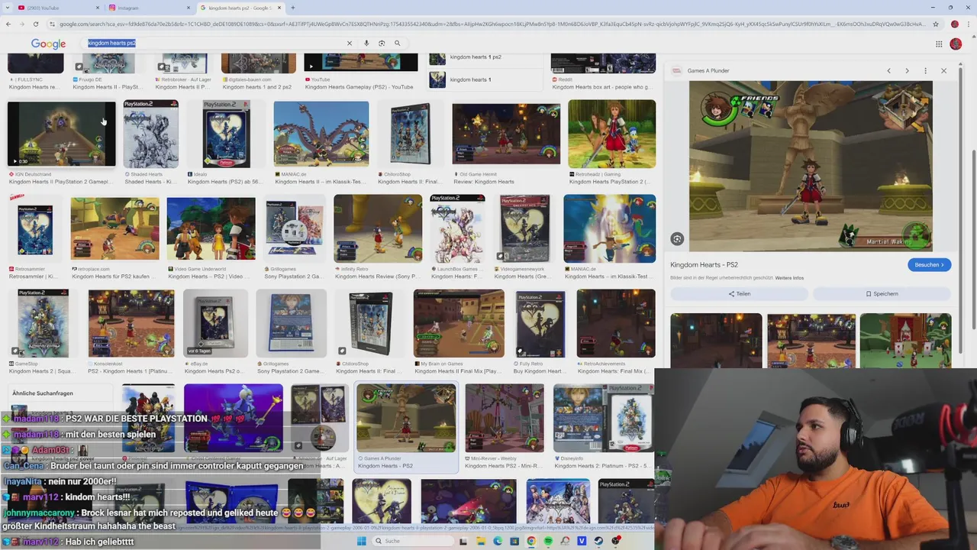
Task: Show next image in preview panel
Action: 907,70
